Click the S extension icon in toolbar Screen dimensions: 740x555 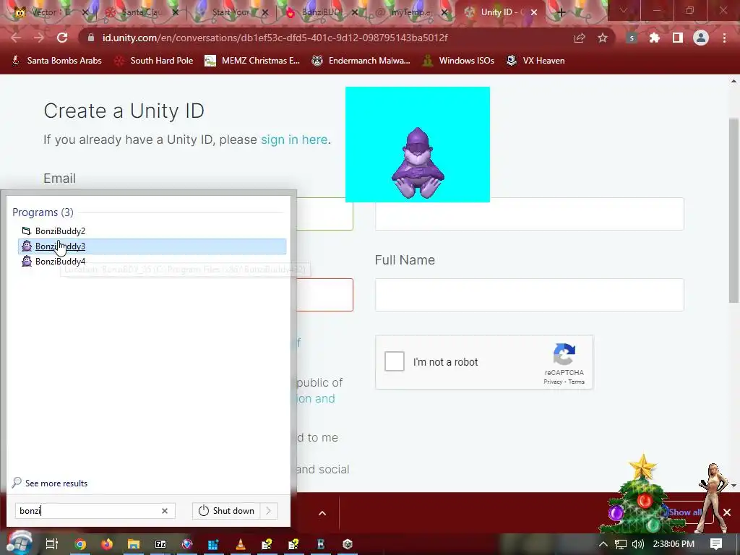pos(632,38)
